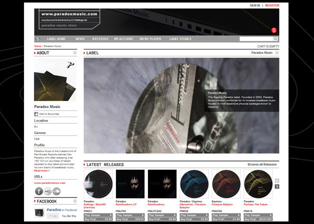The image size is (314, 224).
Task: Open the YouTube round icon under URLs
Action: click(47, 191)
